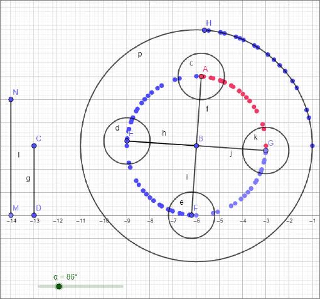Select point M on the x-axis
Screen dimensions: 320x299
pyautogui.click(x=11, y=215)
